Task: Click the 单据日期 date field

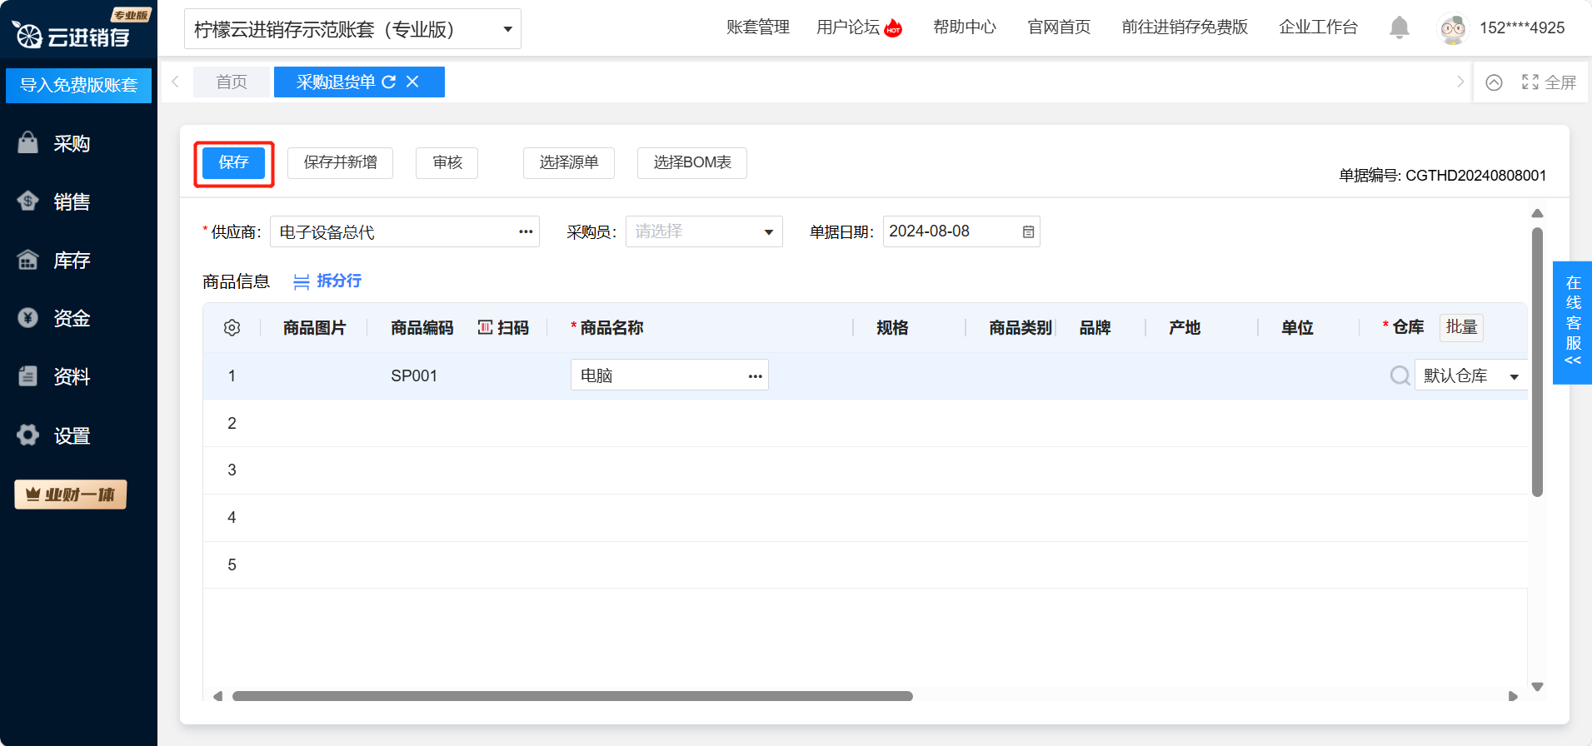Action: point(961,231)
